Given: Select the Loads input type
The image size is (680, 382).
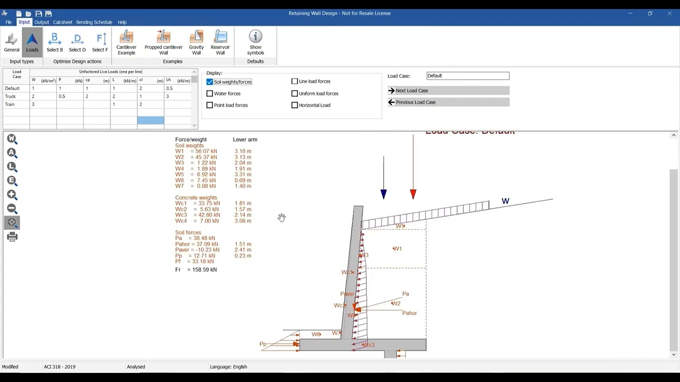Looking at the screenshot, I should pyautogui.click(x=32, y=42).
